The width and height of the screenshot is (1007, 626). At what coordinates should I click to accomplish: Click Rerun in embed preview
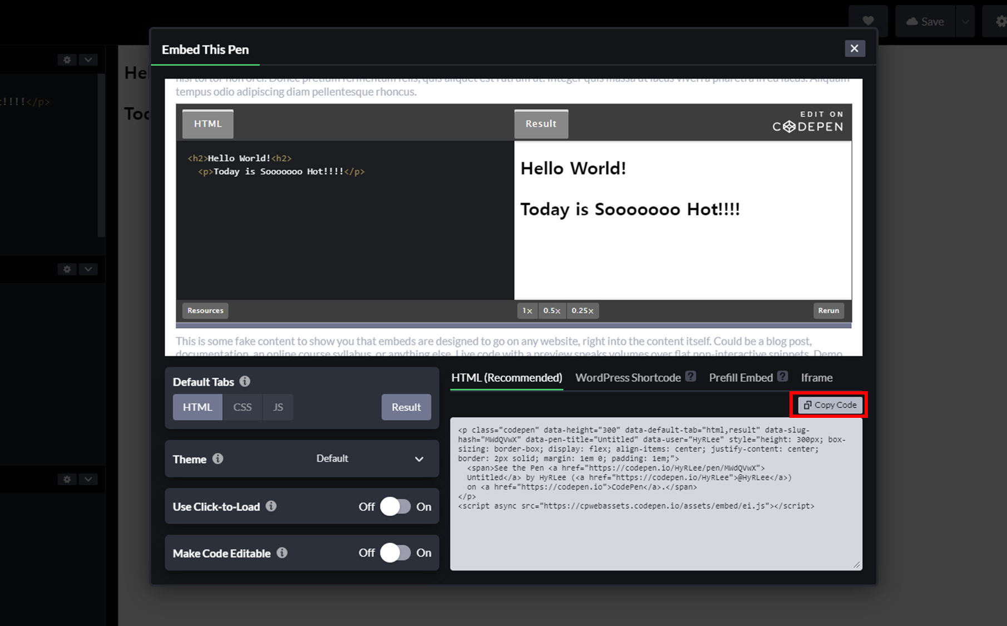pos(828,310)
